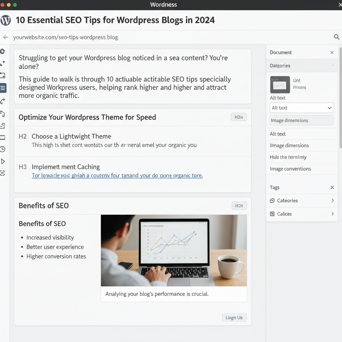Click the image thumbnail in side panel
This screenshot has width=342, height=342.
280,85
